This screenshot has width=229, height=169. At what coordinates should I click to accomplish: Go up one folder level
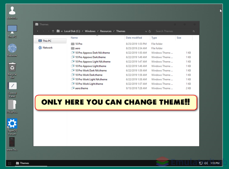(x=53, y=31)
